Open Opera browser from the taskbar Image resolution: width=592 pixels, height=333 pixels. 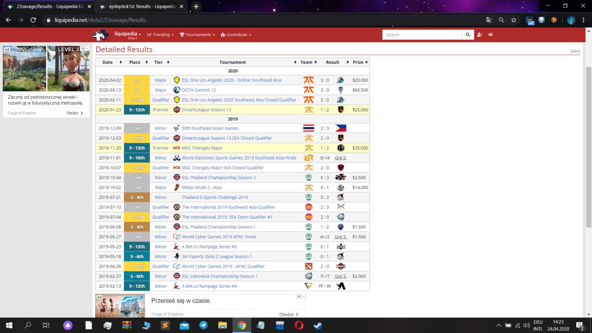(x=299, y=325)
